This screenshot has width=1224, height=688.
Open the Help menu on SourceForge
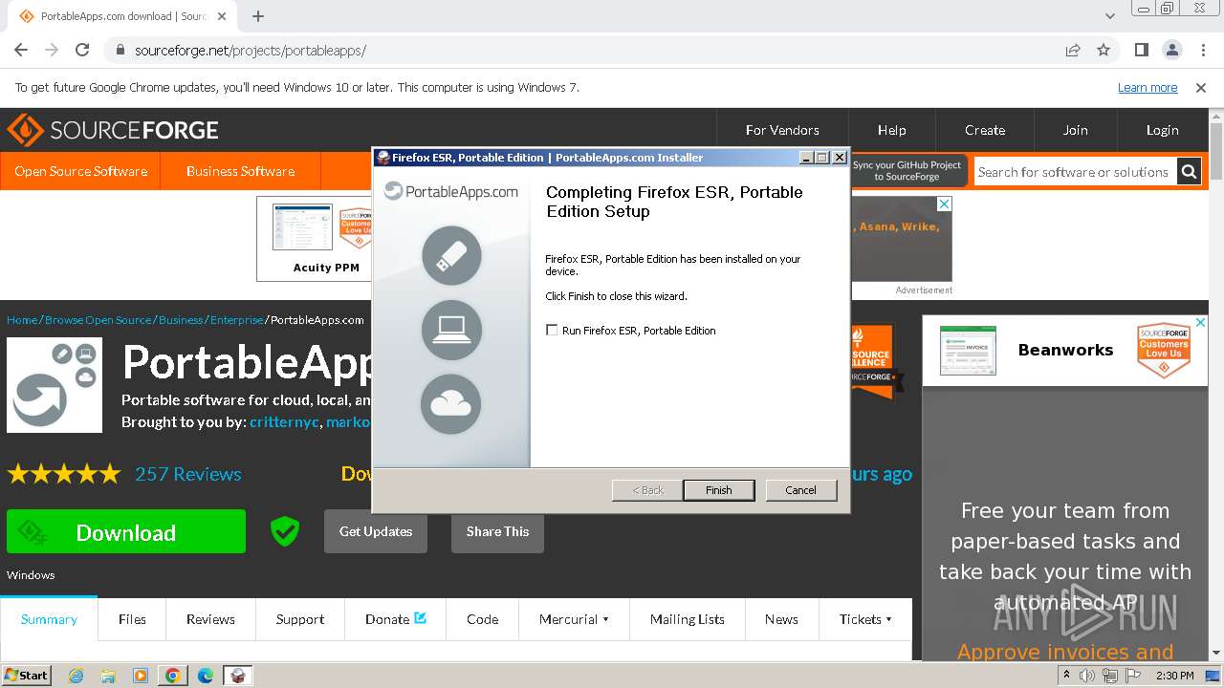tap(891, 130)
